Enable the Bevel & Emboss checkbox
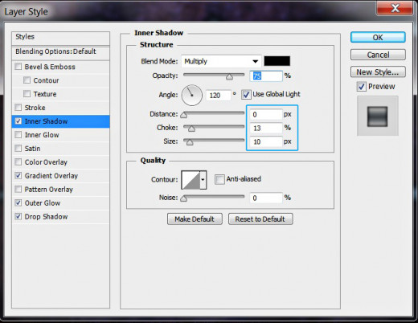This screenshot has height=323, width=418. pyautogui.click(x=18, y=67)
